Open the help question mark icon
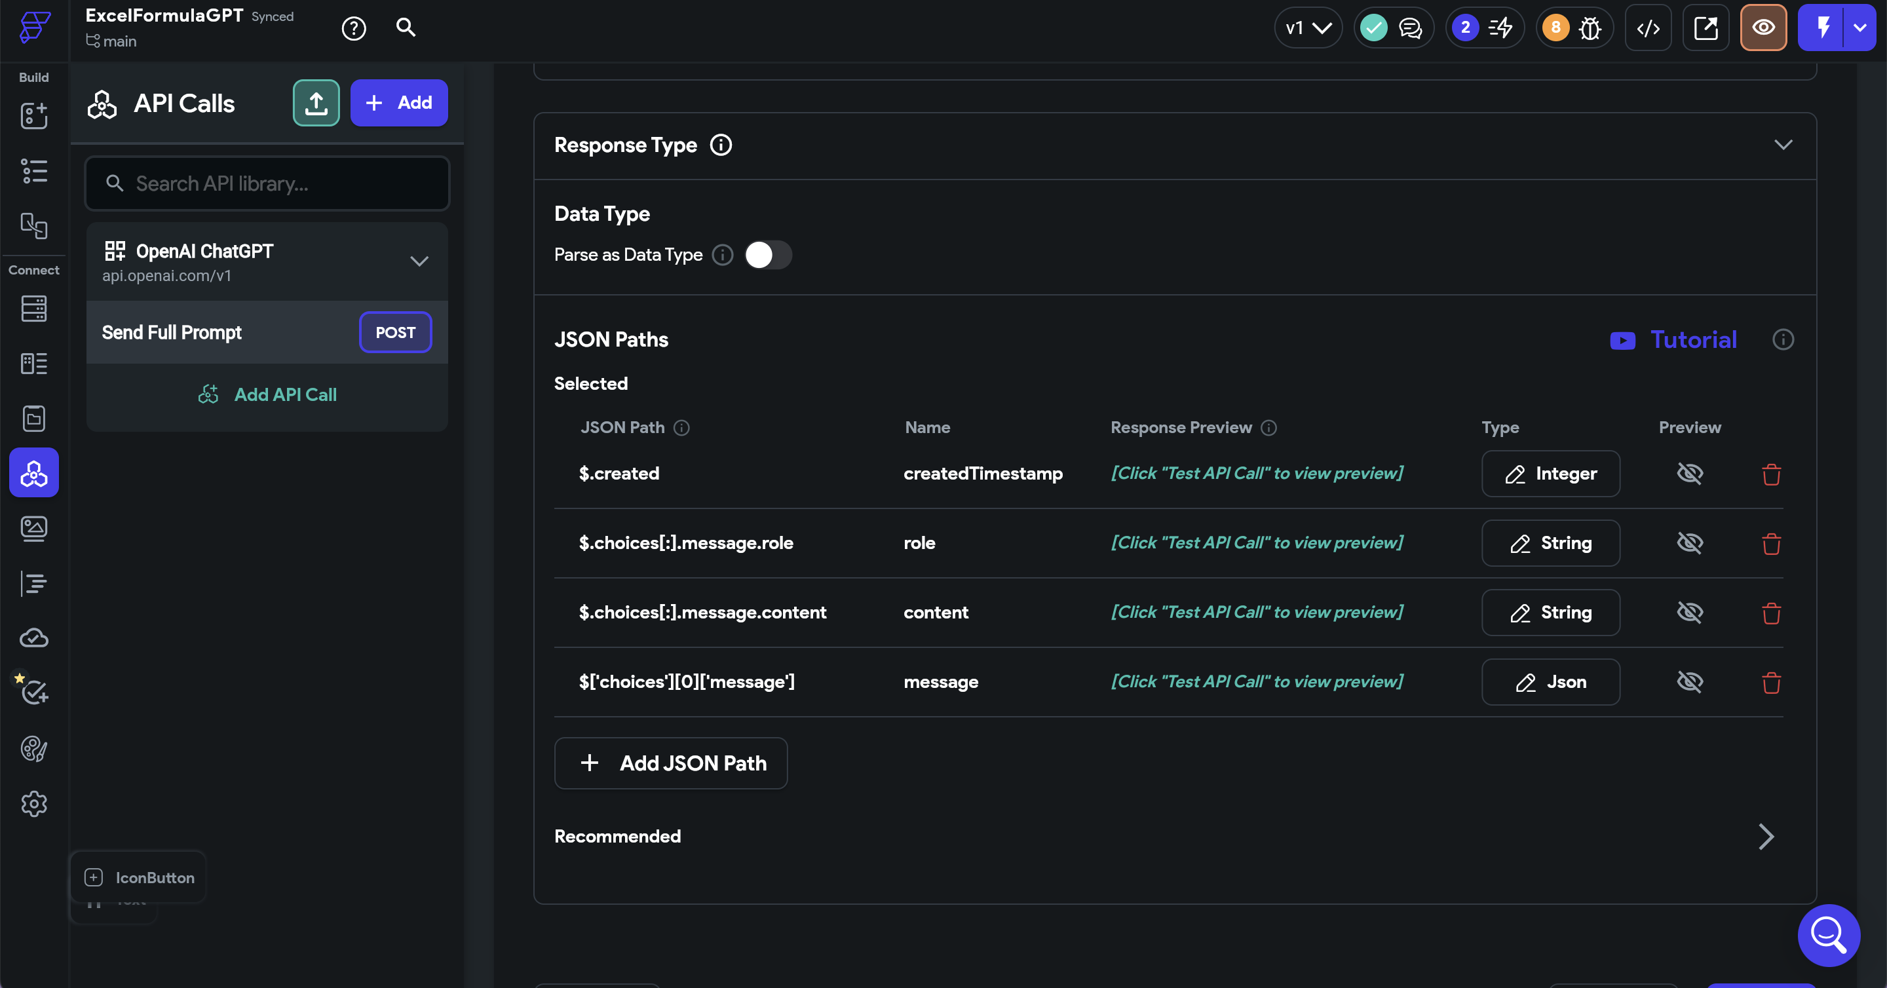 pos(354,29)
